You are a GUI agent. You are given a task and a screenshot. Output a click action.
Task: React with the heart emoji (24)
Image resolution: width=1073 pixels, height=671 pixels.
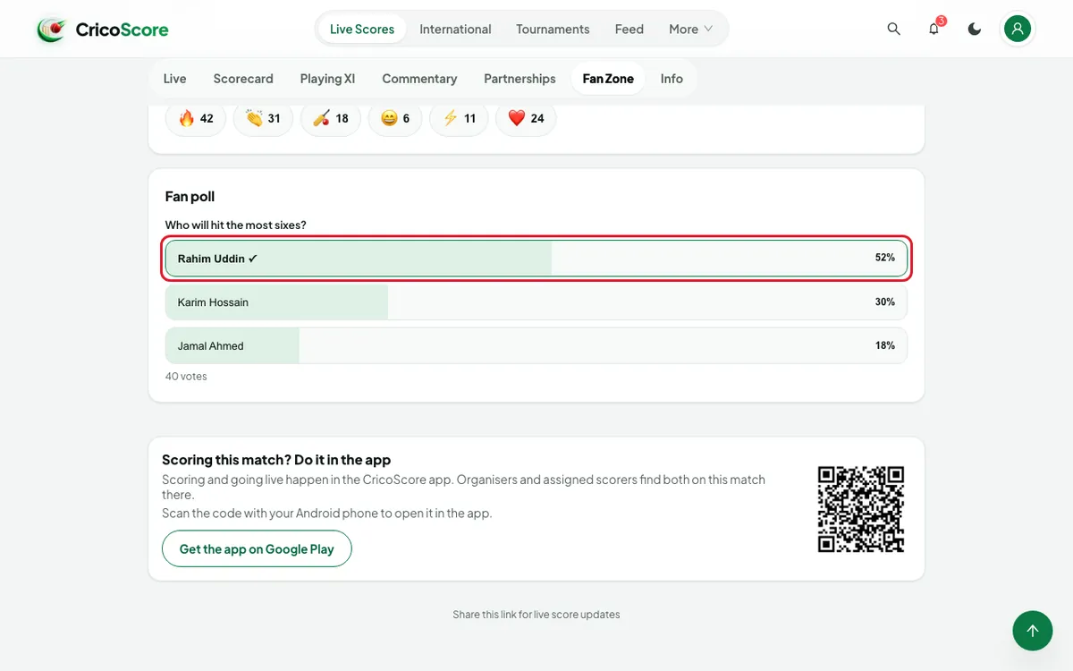click(x=526, y=118)
